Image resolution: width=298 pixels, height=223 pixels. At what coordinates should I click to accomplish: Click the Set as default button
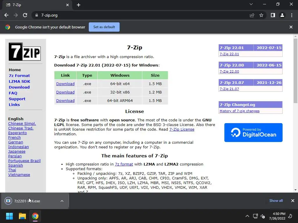[x=104, y=27]
